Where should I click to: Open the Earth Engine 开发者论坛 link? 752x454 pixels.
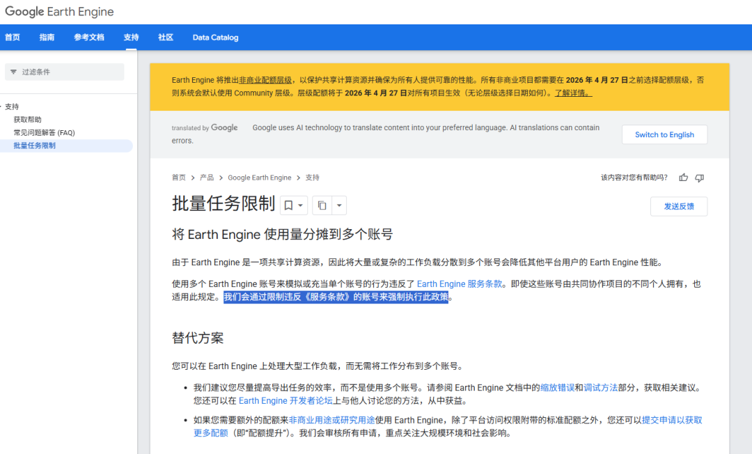[285, 400]
